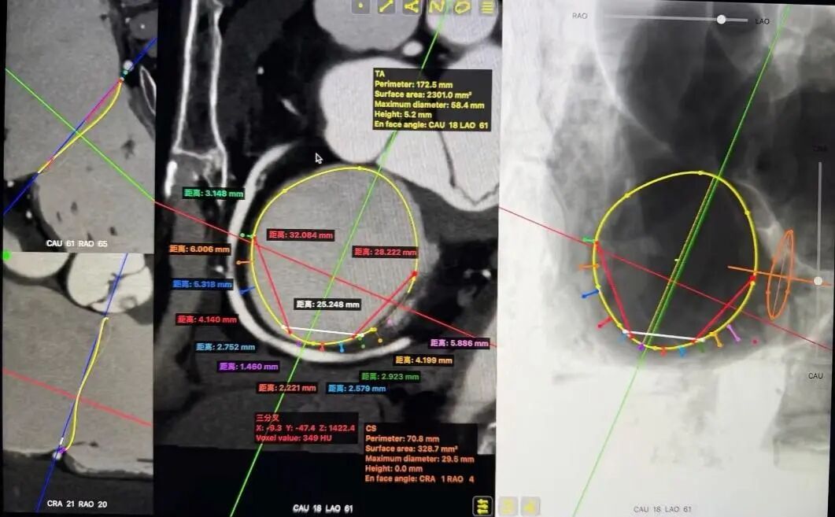This screenshot has width=835, height=517.
Task: Click the RAO/LAO slider handle
Action: [721, 20]
